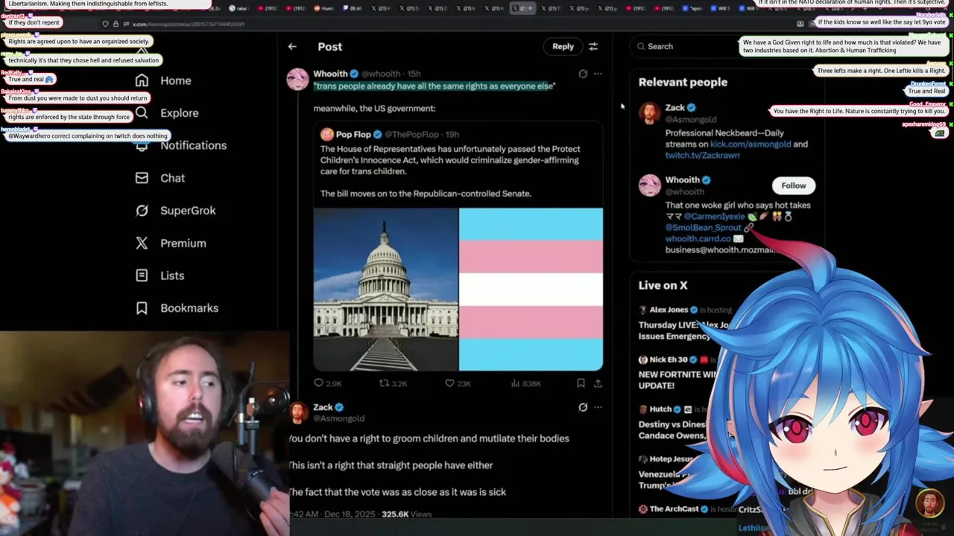Click the Reply button

click(x=563, y=46)
